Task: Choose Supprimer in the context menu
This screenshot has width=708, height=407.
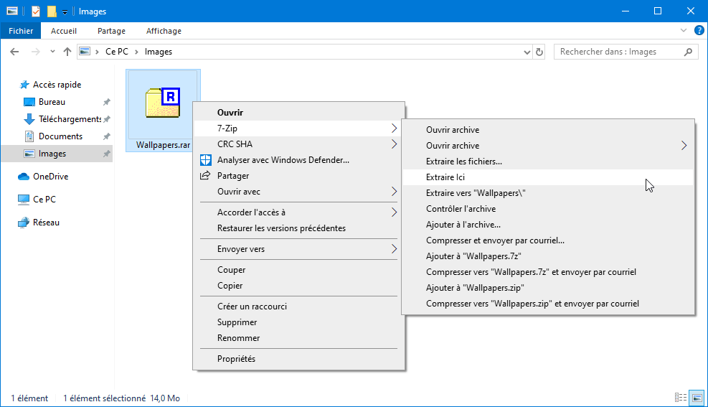Action: click(298, 322)
